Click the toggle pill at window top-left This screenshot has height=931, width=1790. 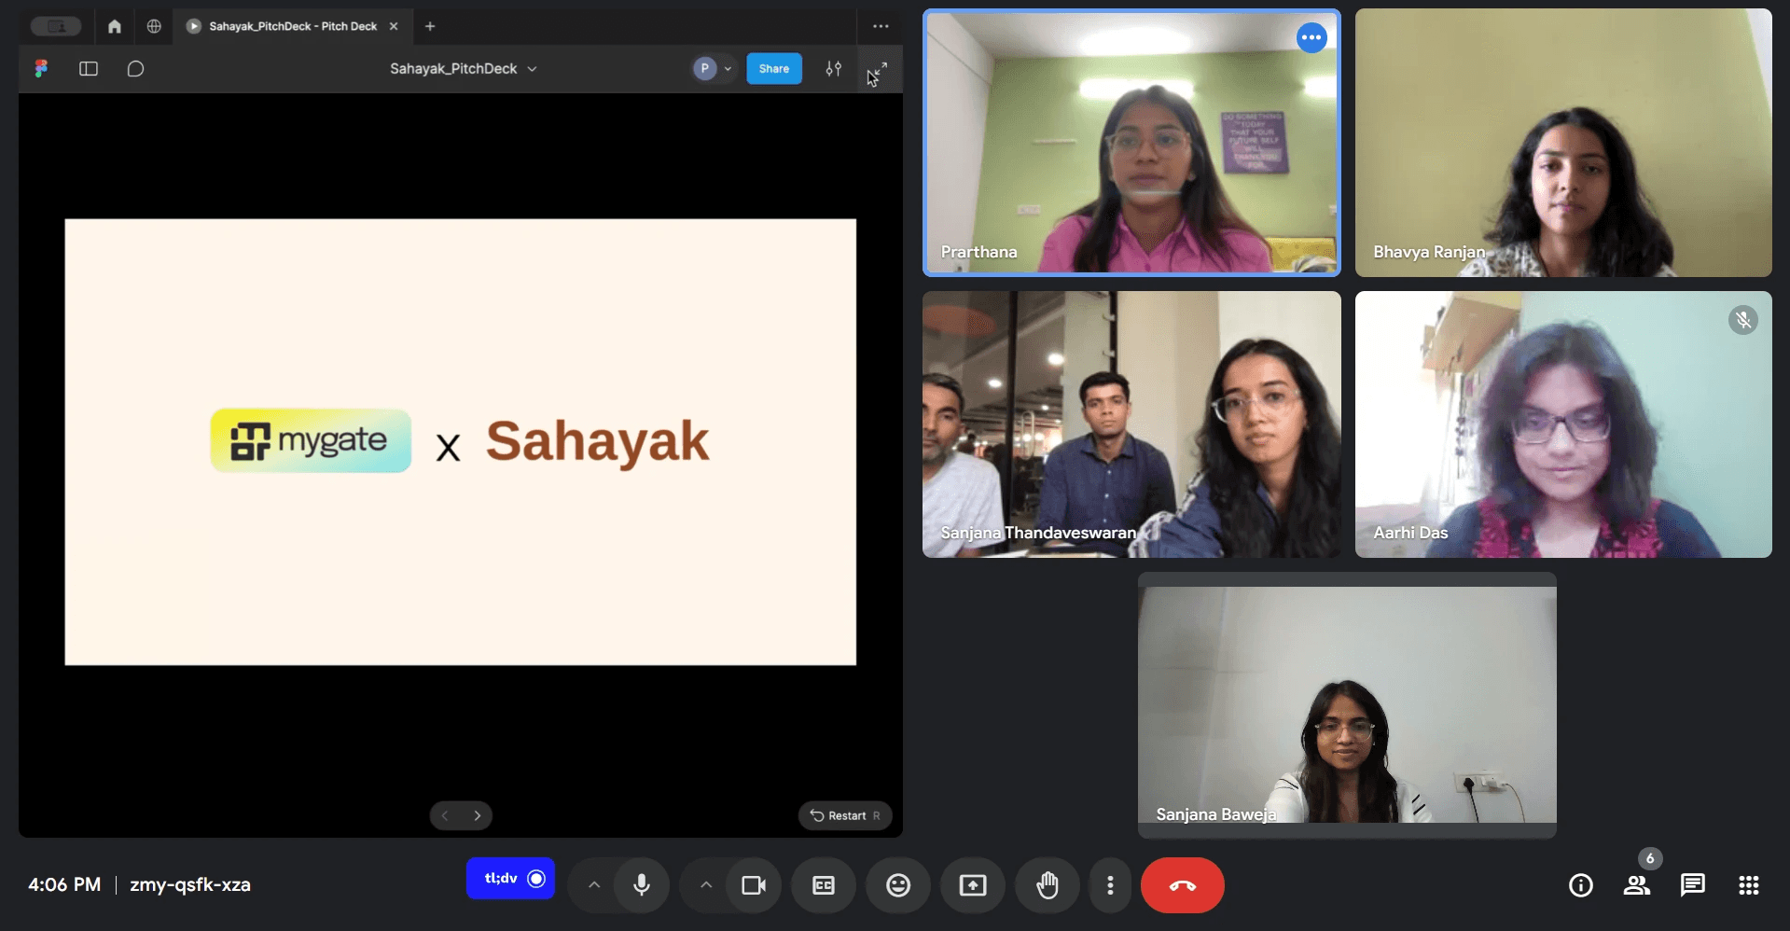(56, 26)
